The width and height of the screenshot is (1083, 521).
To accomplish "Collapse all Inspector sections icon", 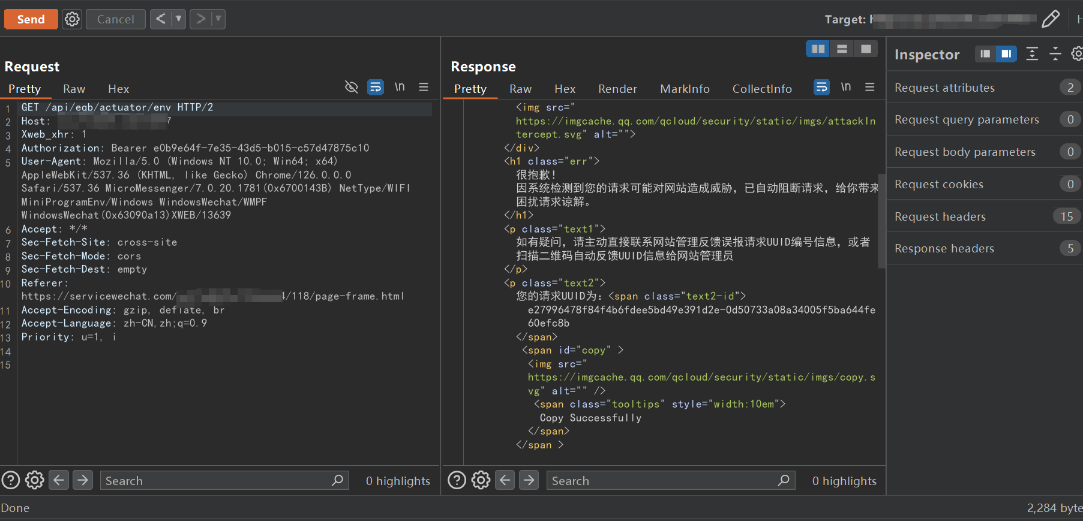I will tap(1055, 54).
